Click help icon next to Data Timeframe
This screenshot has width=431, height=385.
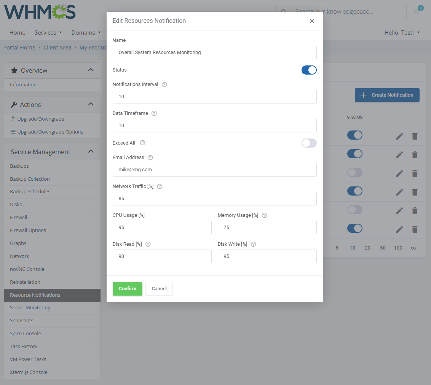click(x=154, y=113)
